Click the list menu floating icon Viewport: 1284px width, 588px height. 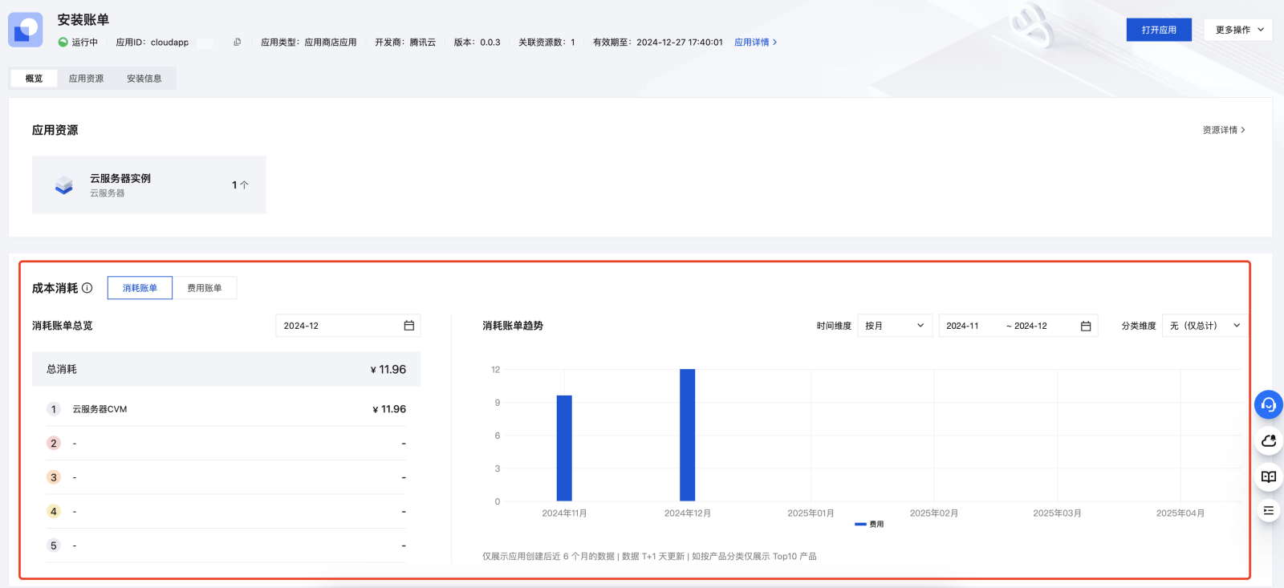1268,510
